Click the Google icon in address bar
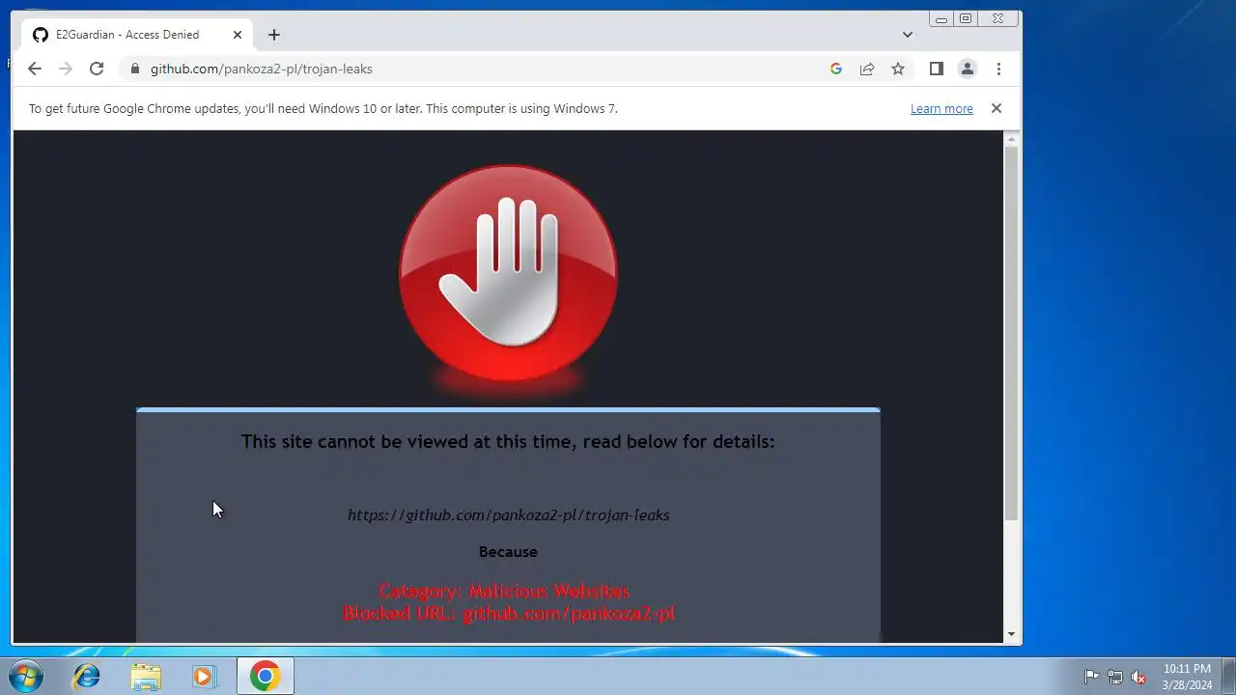Image resolution: width=1236 pixels, height=695 pixels. point(836,69)
